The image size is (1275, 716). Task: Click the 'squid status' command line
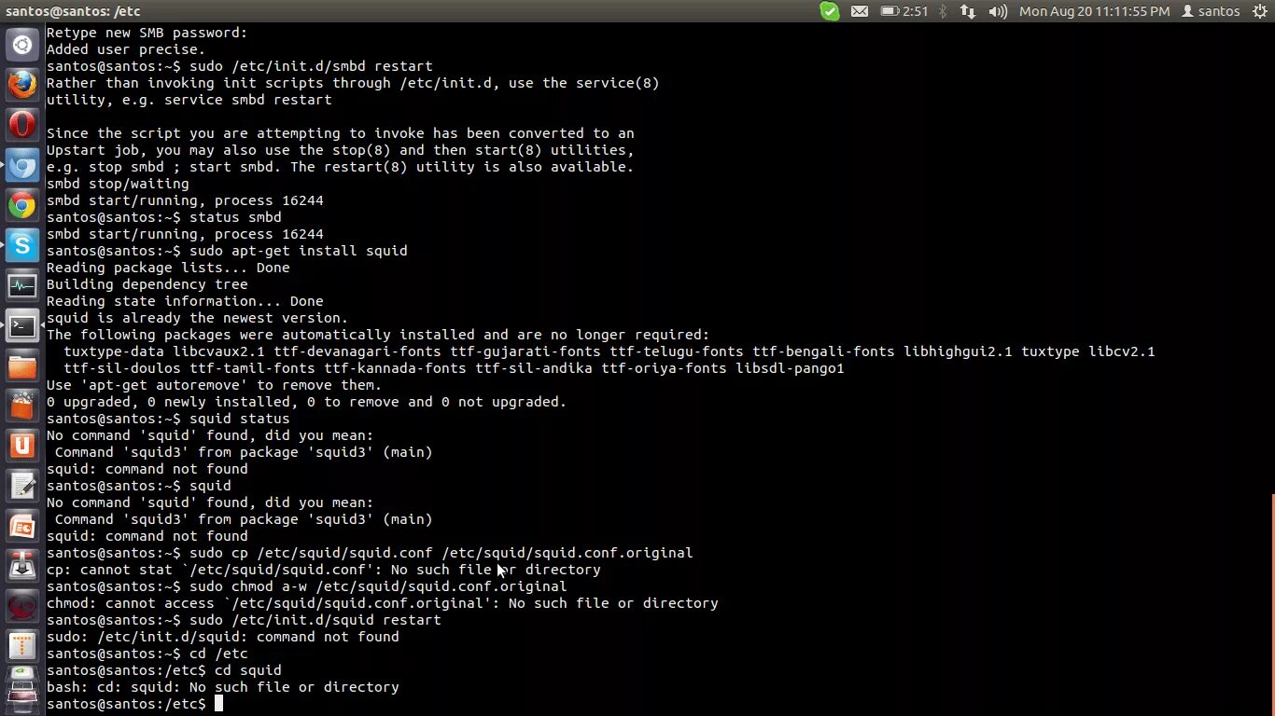click(x=168, y=419)
